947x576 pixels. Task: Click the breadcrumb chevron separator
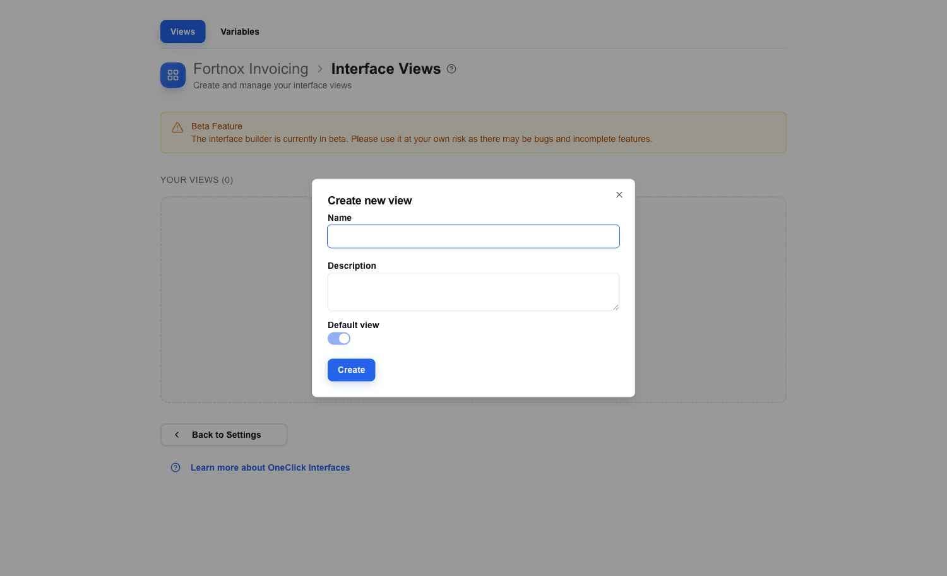pyautogui.click(x=320, y=69)
